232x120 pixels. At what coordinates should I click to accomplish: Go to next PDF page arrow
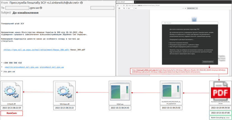coord(129,8)
